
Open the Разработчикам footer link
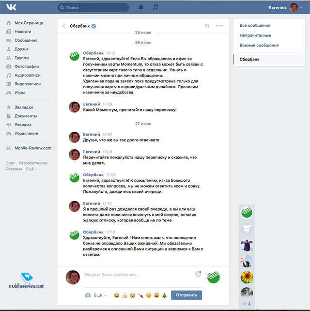point(33,163)
